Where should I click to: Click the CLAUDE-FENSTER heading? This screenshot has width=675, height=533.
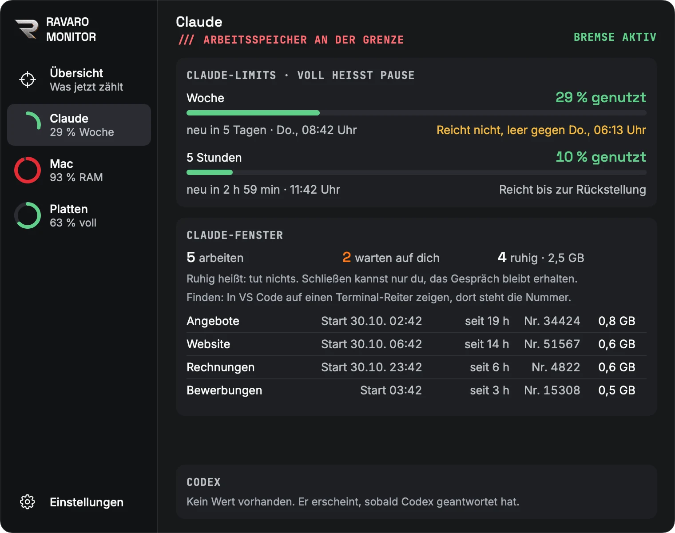[234, 235]
